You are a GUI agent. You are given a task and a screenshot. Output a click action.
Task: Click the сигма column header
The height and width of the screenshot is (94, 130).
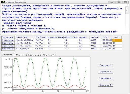pos(96,37)
